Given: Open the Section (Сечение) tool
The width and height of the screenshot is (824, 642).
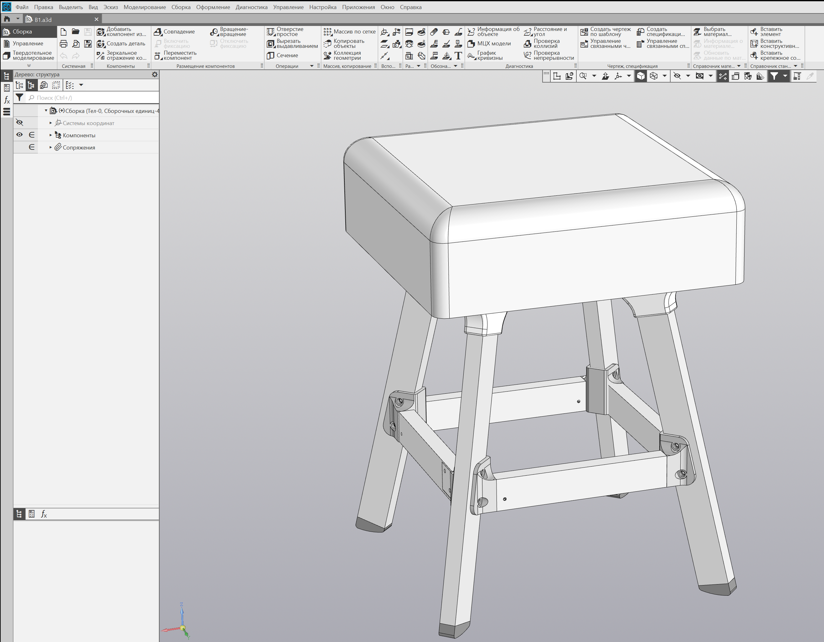Looking at the screenshot, I should click(283, 55).
